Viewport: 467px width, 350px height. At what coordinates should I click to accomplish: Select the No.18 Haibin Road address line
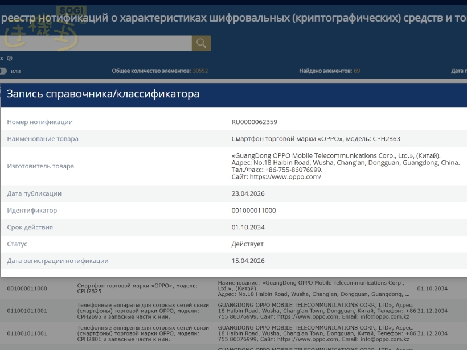346,163
